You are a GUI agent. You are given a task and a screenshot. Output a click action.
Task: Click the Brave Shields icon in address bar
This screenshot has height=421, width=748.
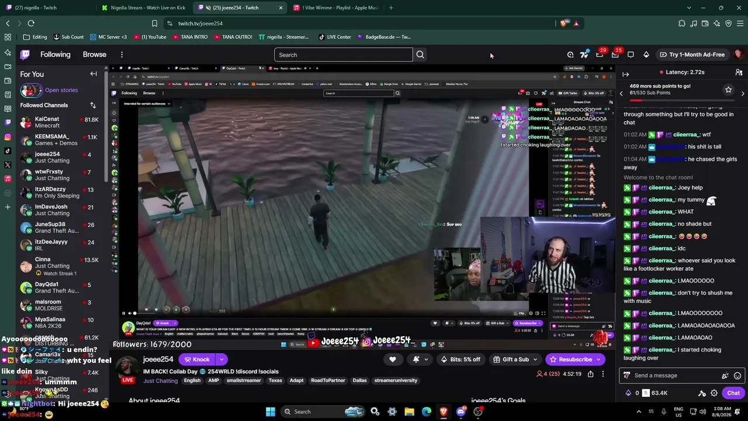pos(563,23)
